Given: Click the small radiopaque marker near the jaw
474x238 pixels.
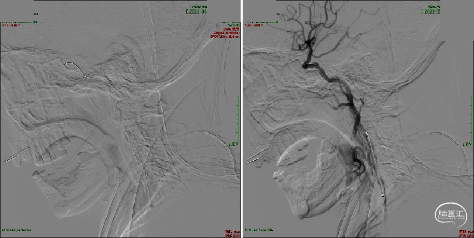Looking at the screenshot, I should 383,196.
